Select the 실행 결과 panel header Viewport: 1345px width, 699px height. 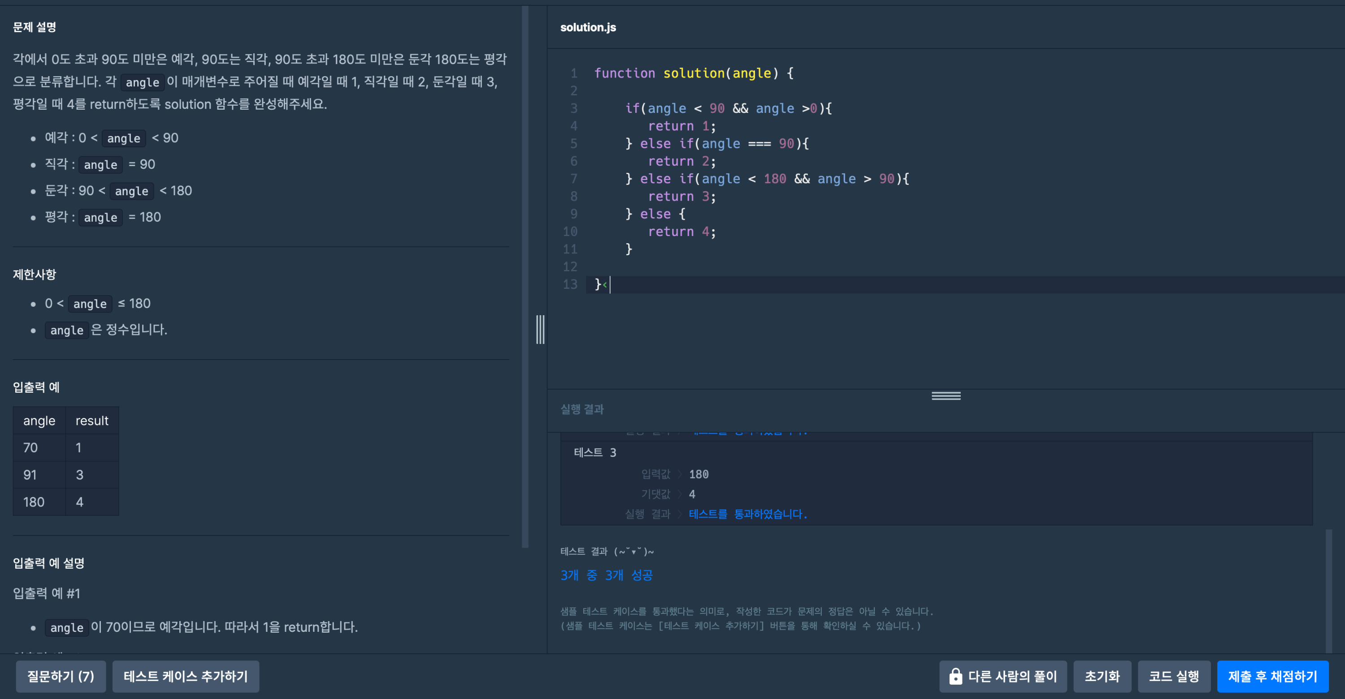(x=581, y=409)
